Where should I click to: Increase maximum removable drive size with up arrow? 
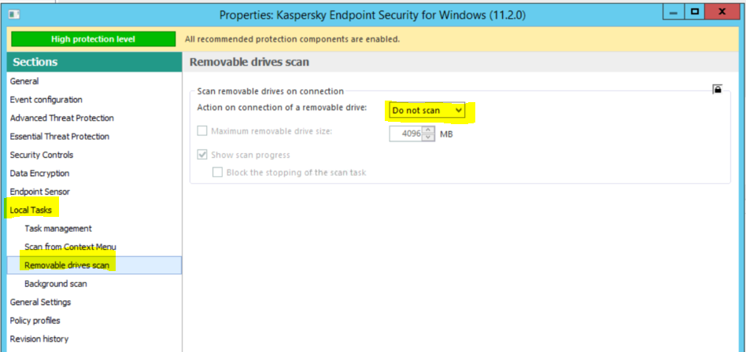429,129
